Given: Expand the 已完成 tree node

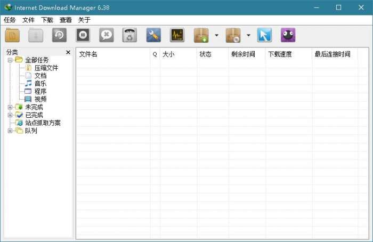Looking at the screenshot, I should click(x=10, y=115).
